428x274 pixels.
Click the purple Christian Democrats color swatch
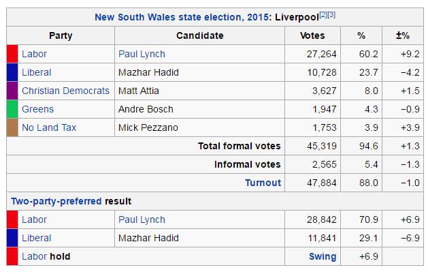[12, 91]
